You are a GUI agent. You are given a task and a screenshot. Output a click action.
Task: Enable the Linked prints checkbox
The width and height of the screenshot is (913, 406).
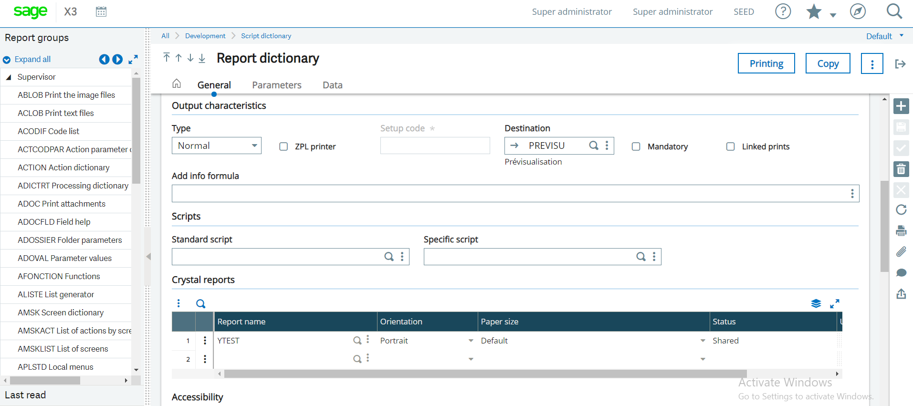pos(731,146)
